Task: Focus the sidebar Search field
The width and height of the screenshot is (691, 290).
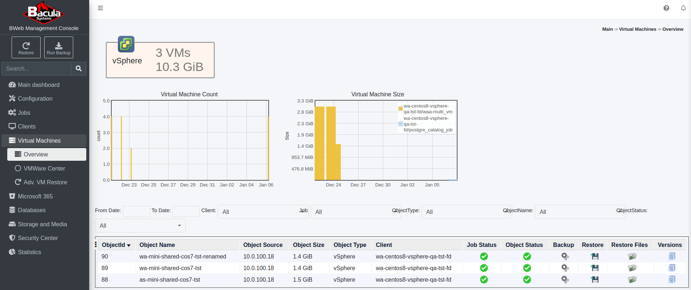Action: pos(37,68)
